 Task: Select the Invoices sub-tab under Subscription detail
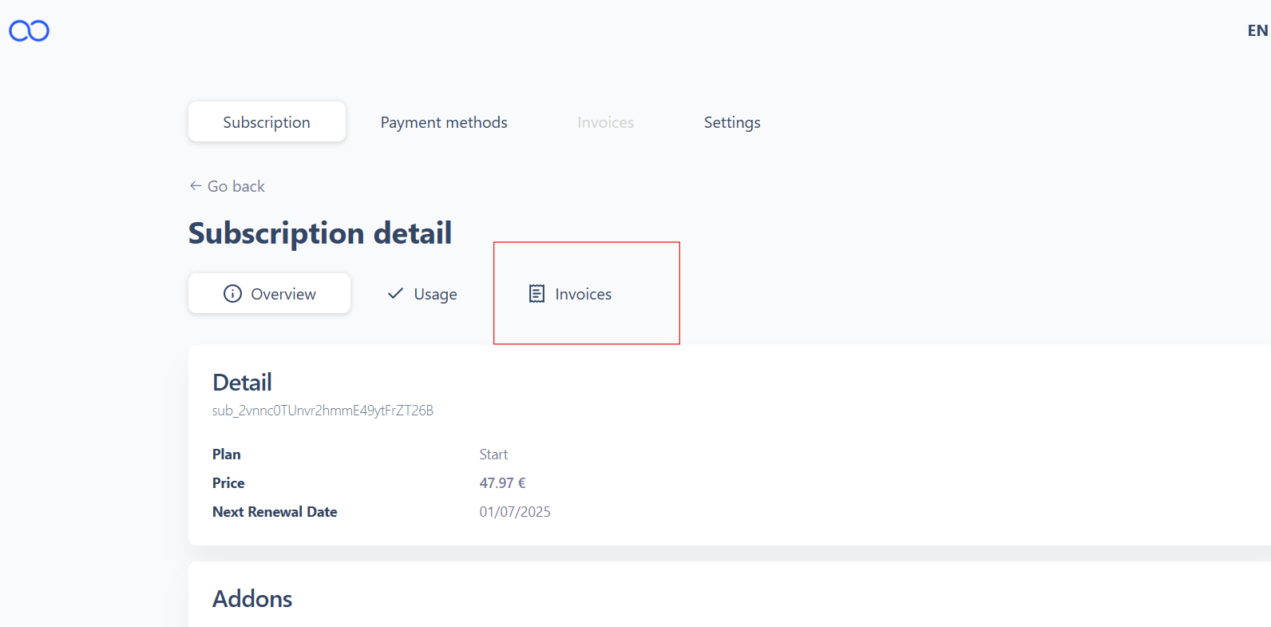pyautogui.click(x=570, y=293)
